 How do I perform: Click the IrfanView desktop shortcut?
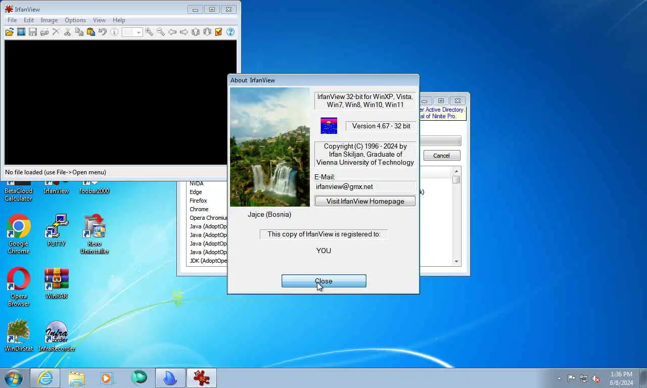point(56,187)
